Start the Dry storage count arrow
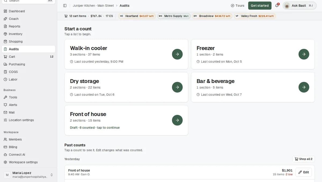 177,87
